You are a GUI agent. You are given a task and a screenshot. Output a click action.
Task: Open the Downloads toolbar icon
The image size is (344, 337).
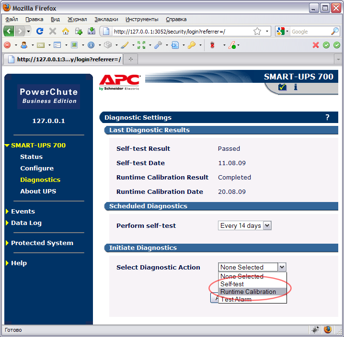point(92,31)
